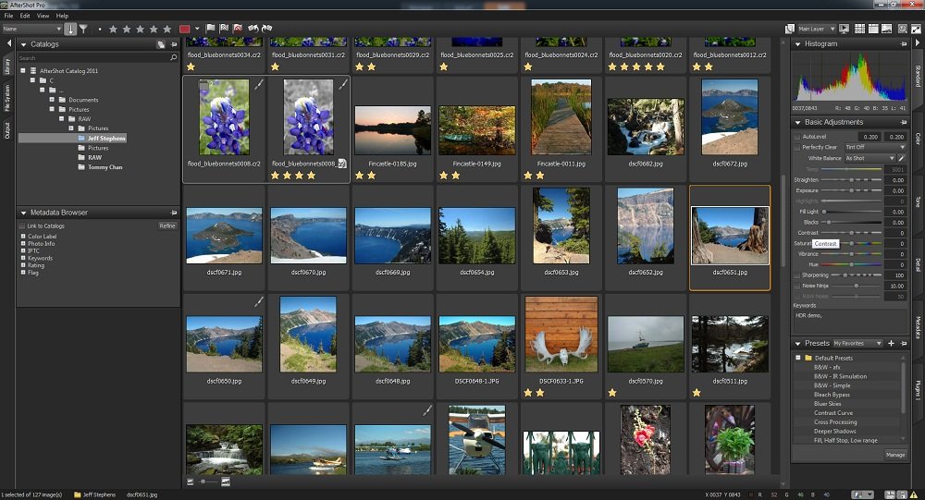Click the filter funnel icon

pyautogui.click(x=84, y=29)
